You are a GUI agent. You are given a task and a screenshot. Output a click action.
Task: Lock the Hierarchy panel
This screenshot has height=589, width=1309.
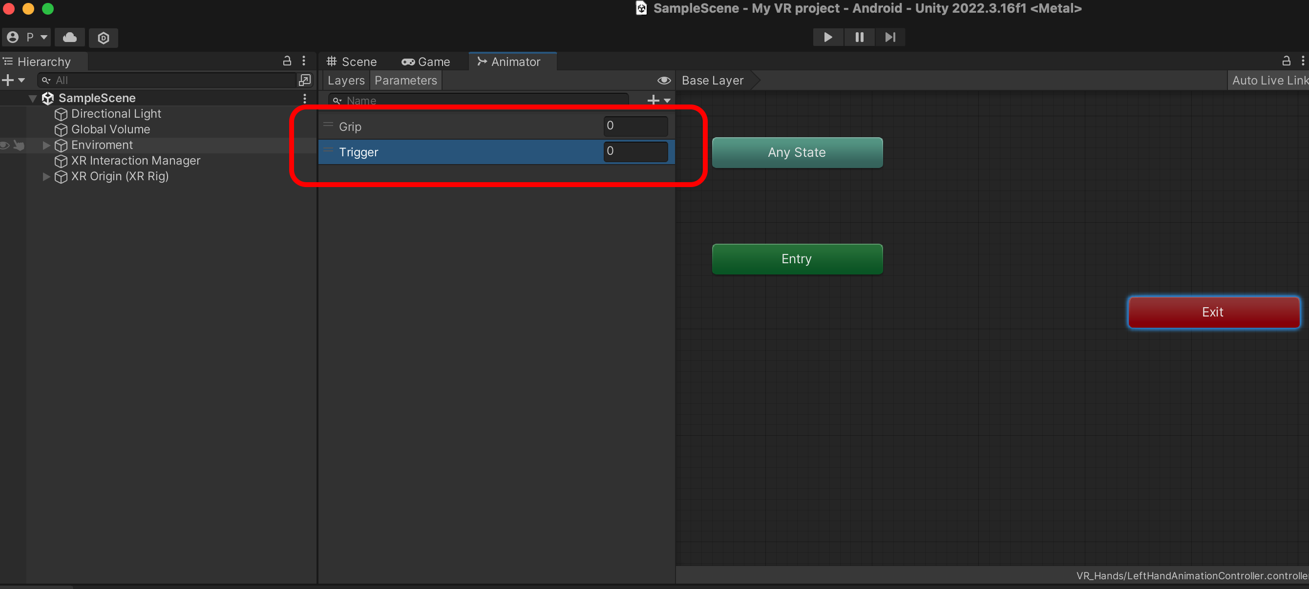[287, 61]
